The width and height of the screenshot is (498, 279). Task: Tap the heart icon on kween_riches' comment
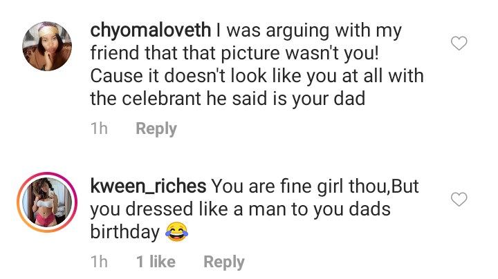point(459,200)
